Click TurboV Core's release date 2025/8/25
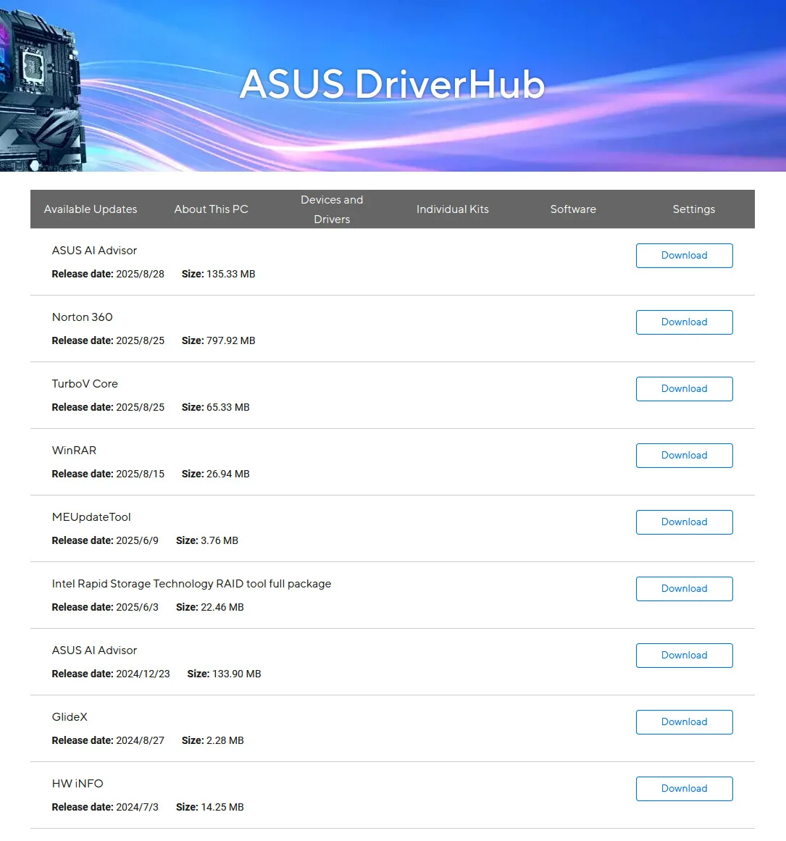This screenshot has width=786, height=841. coord(140,407)
